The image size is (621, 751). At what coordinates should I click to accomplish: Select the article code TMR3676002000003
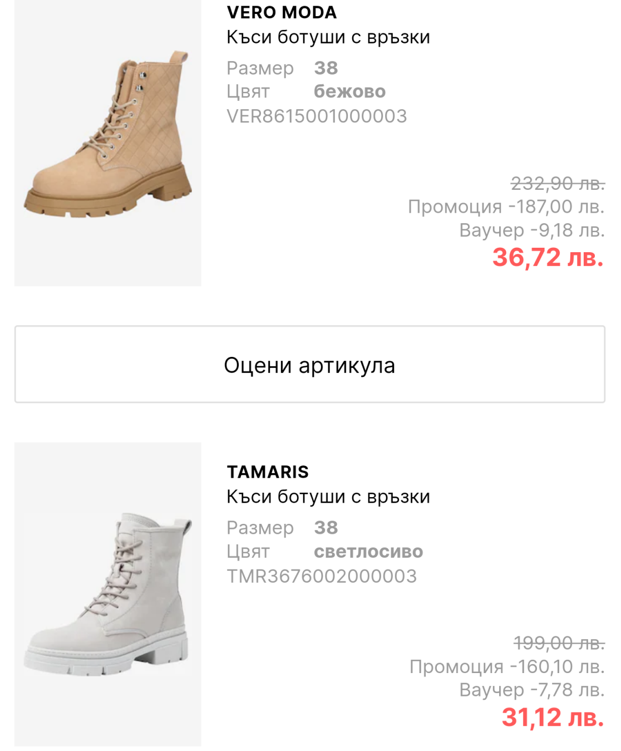coord(322,576)
